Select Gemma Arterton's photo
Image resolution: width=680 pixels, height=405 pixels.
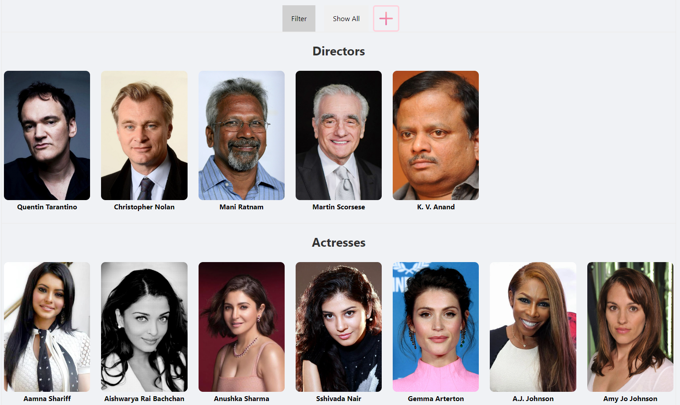click(436, 327)
